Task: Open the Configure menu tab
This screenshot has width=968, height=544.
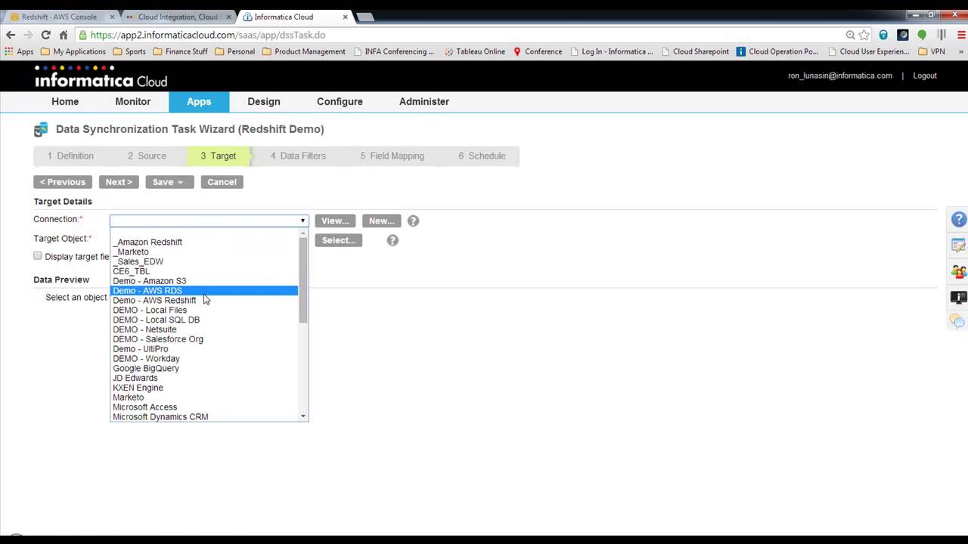Action: [340, 101]
